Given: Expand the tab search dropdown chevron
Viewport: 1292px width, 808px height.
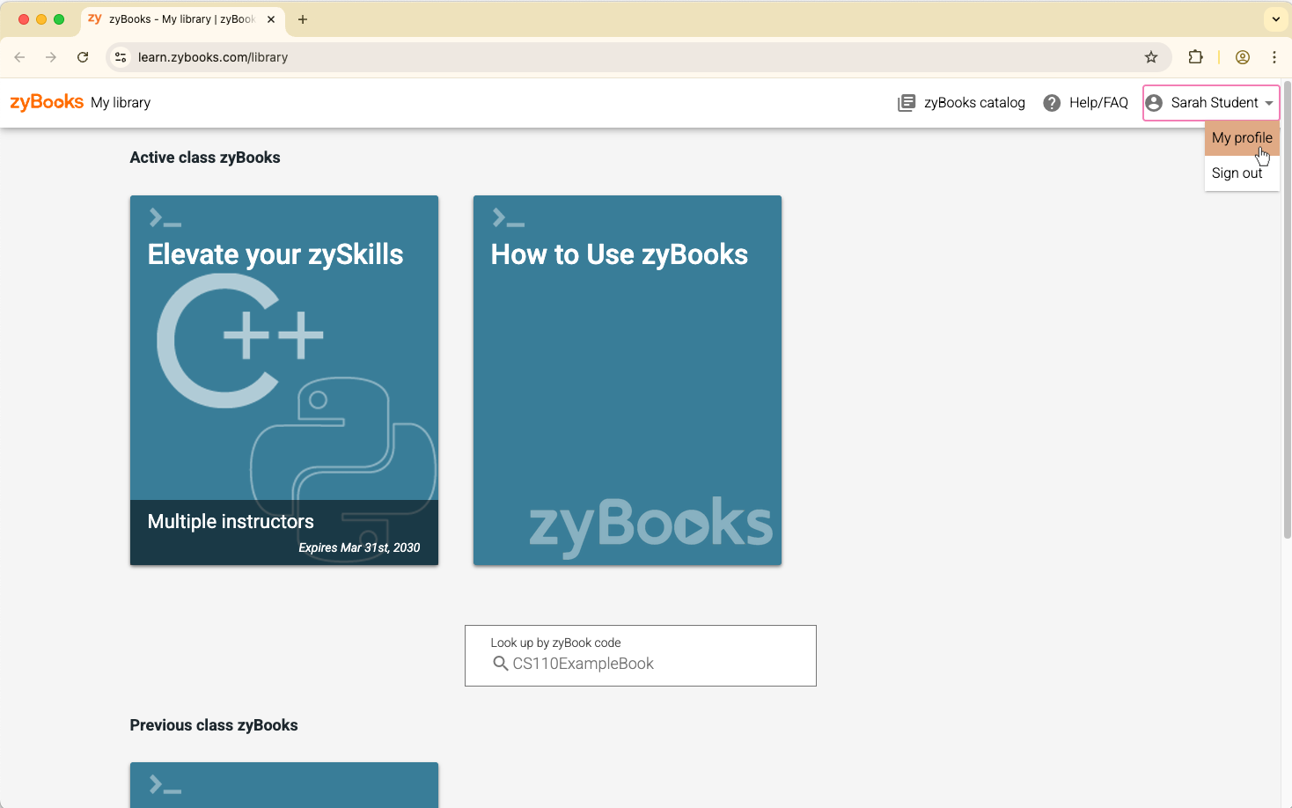Looking at the screenshot, I should 1276,19.
